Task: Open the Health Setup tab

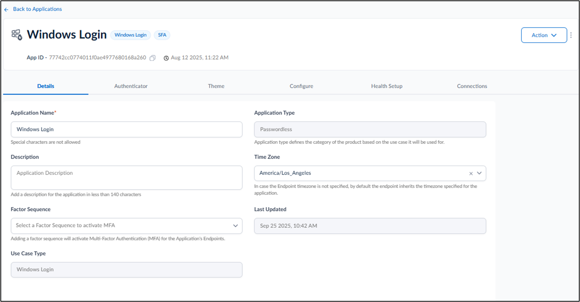Action: coord(387,86)
